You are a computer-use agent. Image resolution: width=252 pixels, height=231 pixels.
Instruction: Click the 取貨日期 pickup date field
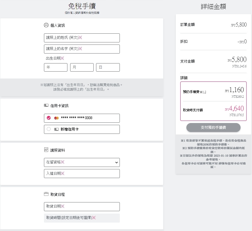tap(82, 207)
